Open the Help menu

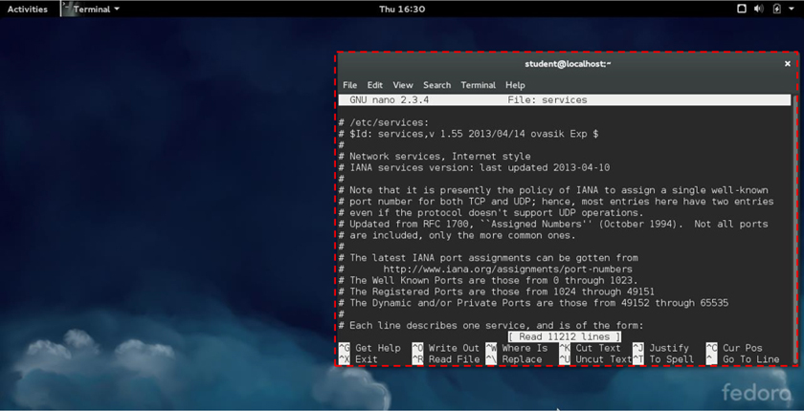point(515,85)
